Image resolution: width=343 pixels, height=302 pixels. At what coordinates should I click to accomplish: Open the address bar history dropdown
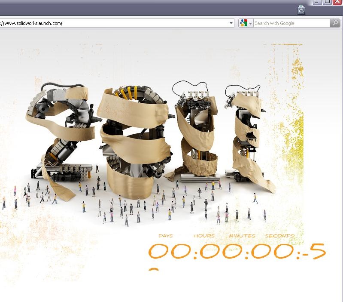[231, 23]
